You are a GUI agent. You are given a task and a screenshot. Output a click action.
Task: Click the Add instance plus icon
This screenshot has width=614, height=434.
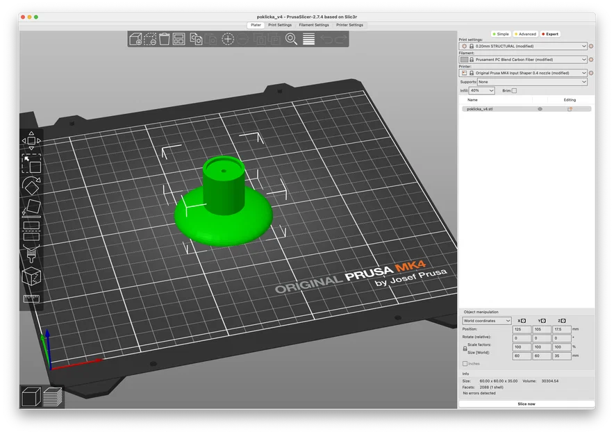click(228, 39)
